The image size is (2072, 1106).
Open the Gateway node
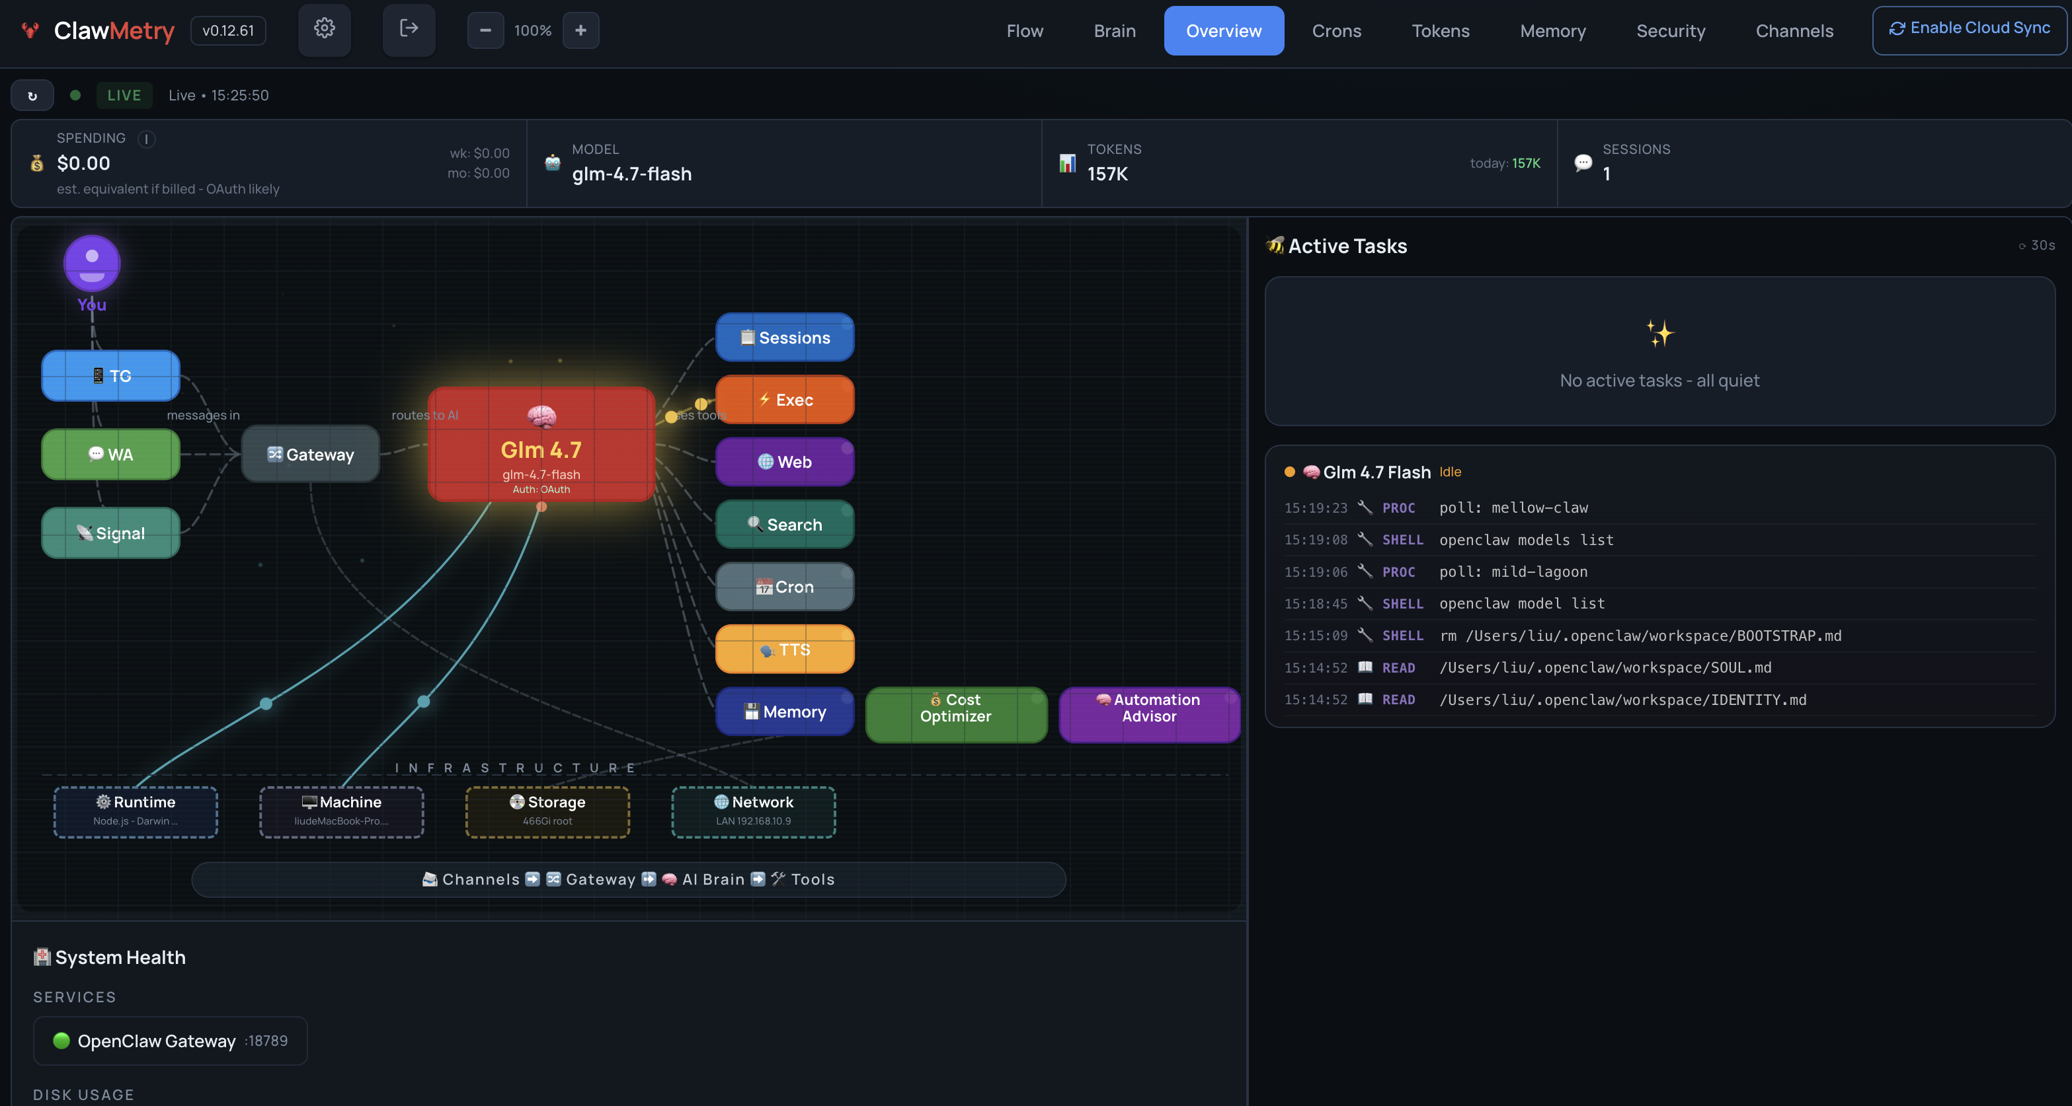coord(311,454)
